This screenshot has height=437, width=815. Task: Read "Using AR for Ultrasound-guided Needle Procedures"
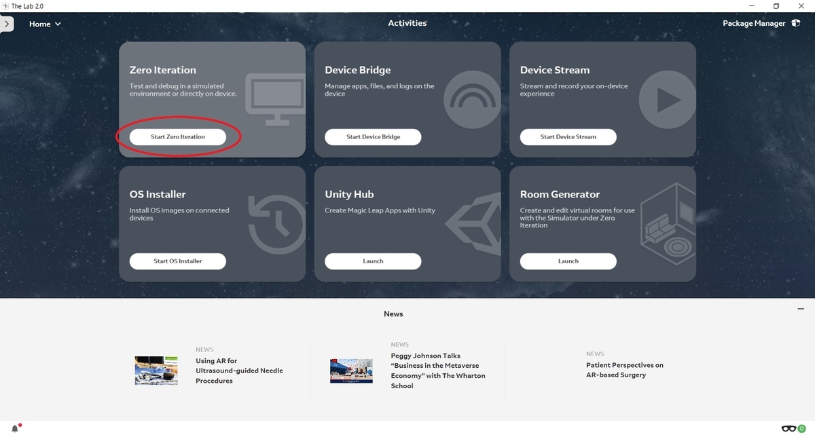tap(239, 370)
